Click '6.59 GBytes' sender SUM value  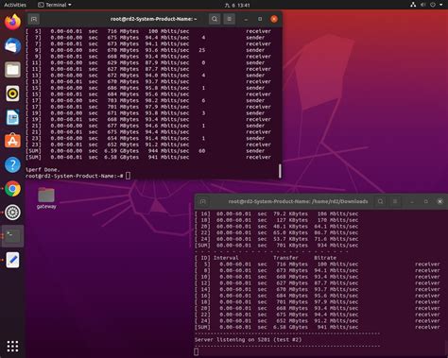click(x=121, y=151)
